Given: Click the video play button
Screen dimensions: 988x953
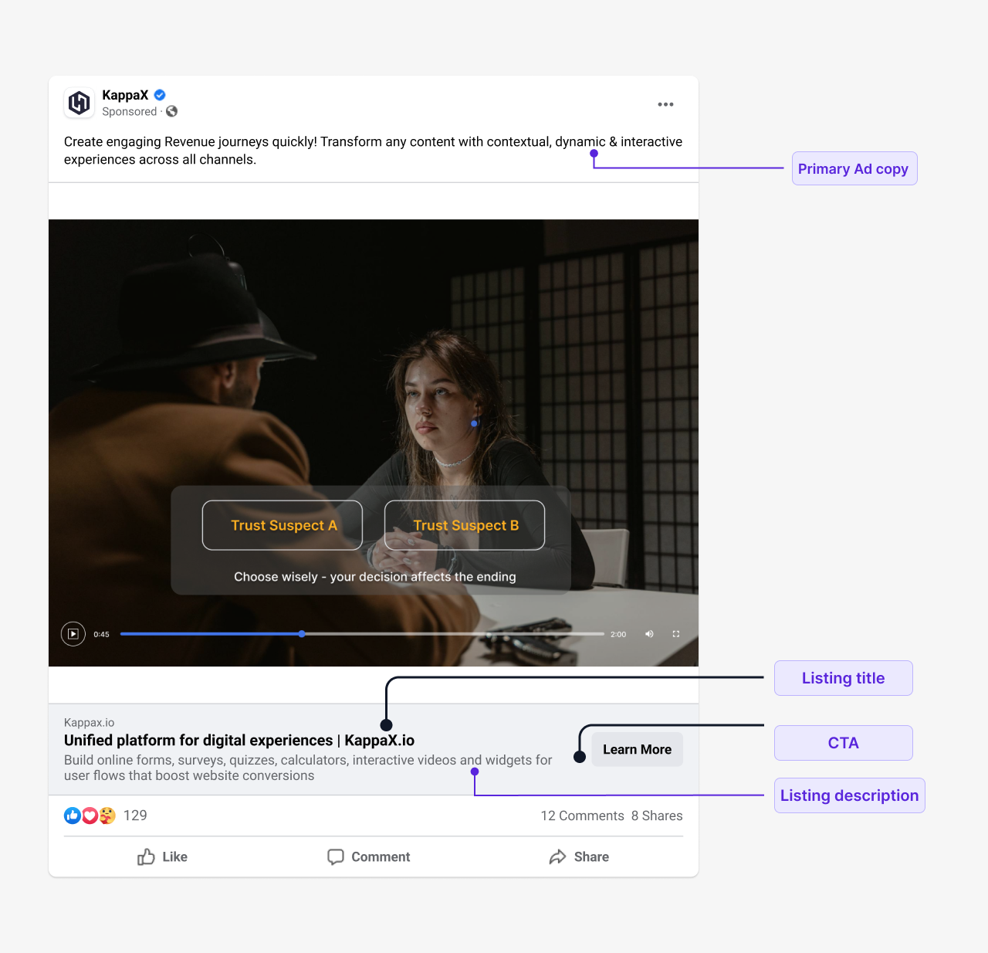Looking at the screenshot, I should 73,634.
